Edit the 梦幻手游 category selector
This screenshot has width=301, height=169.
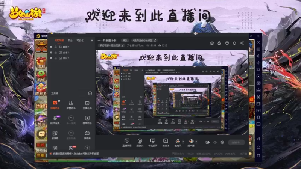[111, 45]
